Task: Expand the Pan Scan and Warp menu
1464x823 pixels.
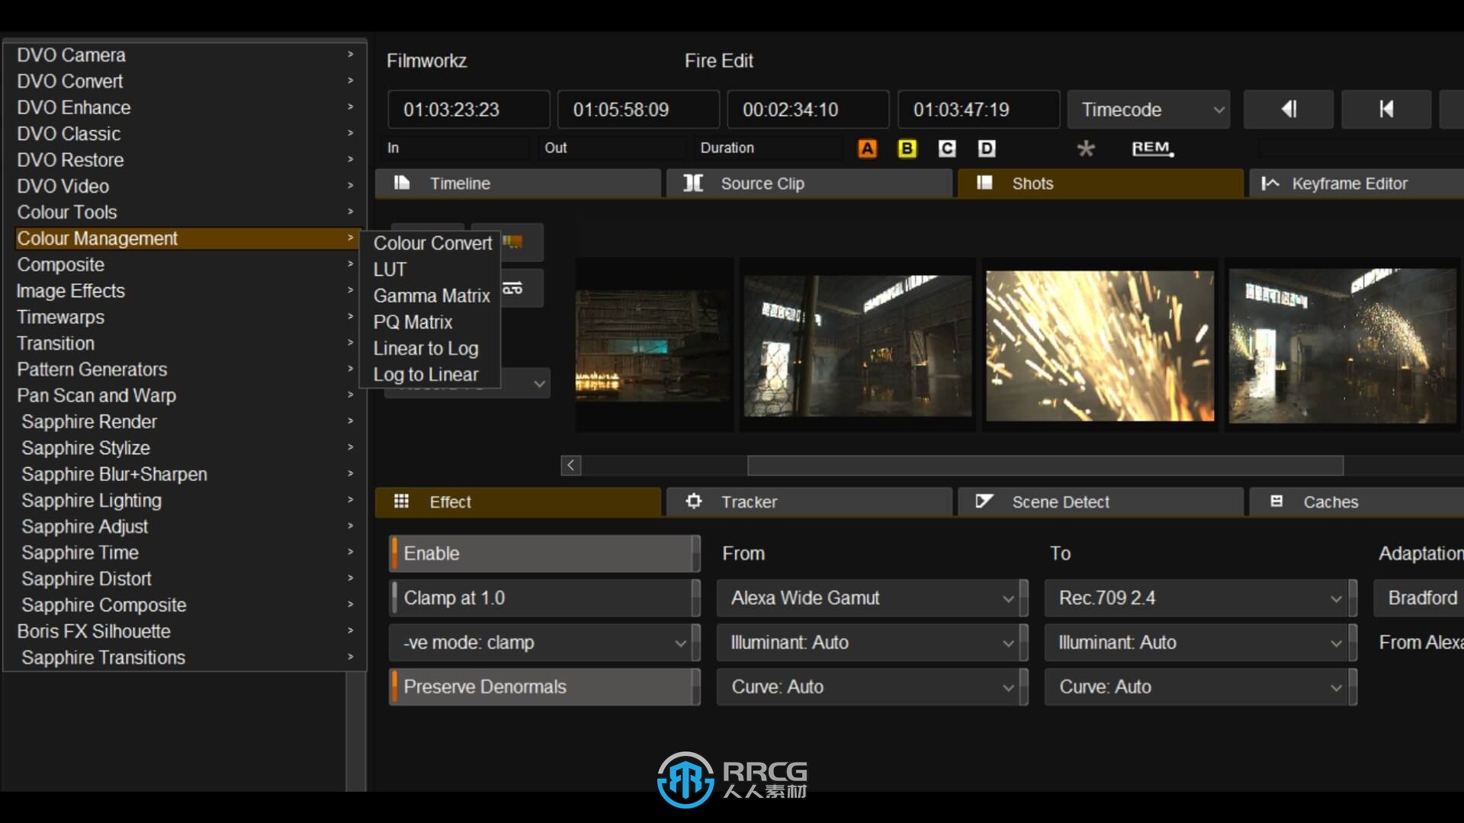Action: [185, 395]
